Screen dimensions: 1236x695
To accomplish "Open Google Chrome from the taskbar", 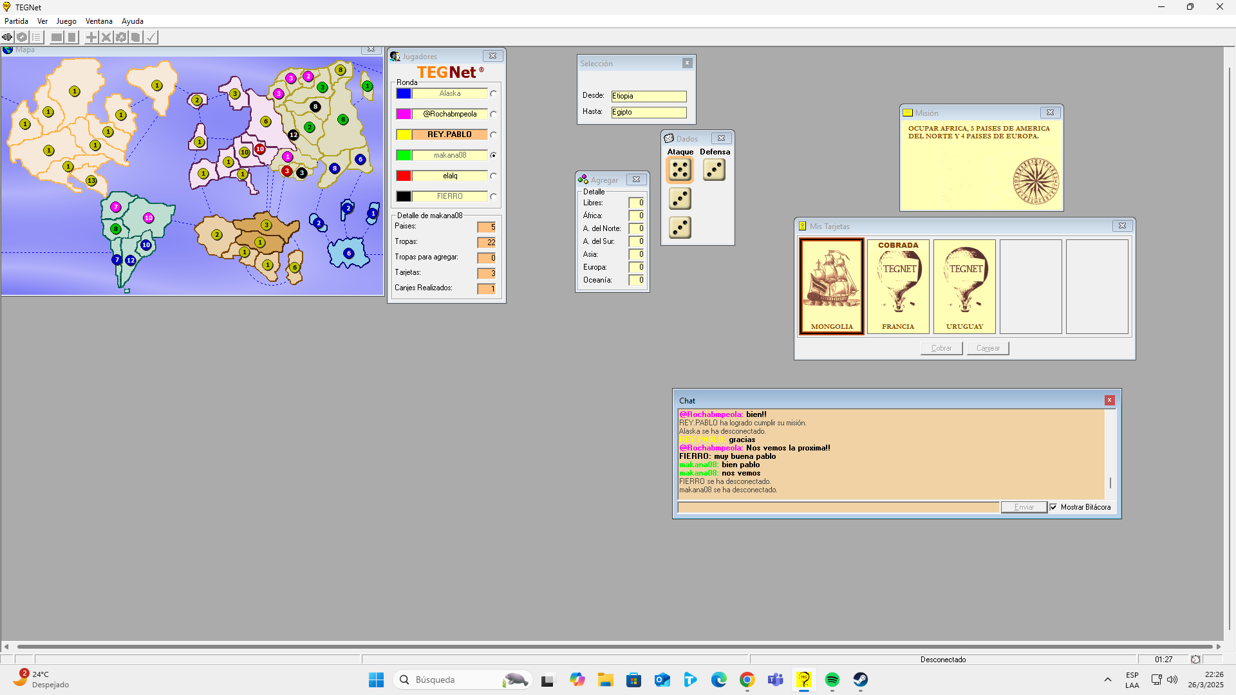I will (747, 680).
